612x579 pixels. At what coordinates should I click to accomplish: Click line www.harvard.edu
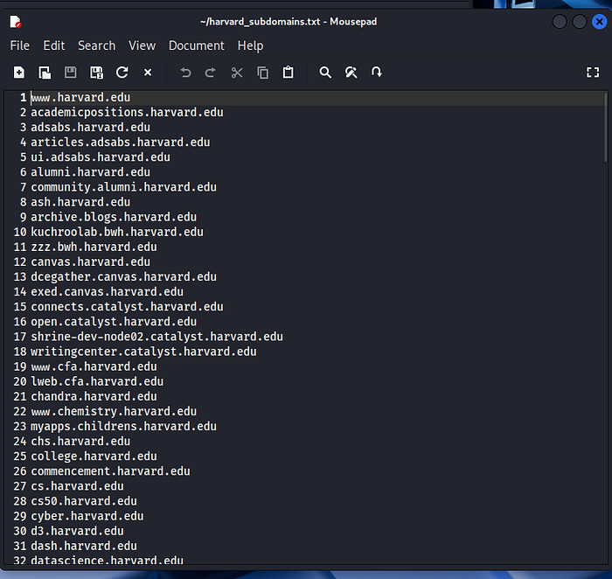point(80,98)
